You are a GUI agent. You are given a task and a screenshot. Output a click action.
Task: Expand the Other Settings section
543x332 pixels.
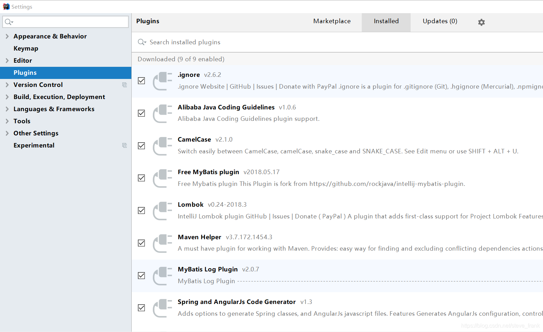pos(7,133)
